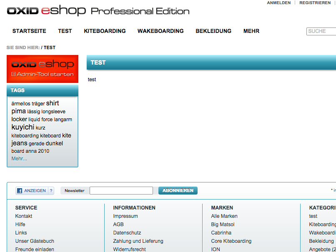Select Wakeboarding in the main navigation
Image resolution: width=336 pixels, height=252 pixels.
click(x=160, y=31)
